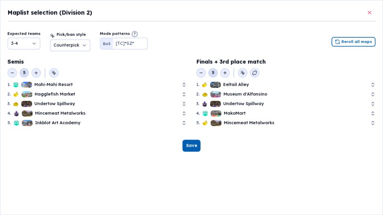Screen dimensions: 383x215
Task: Click the Mode patterns Bo5 input field
Action: [130, 43]
